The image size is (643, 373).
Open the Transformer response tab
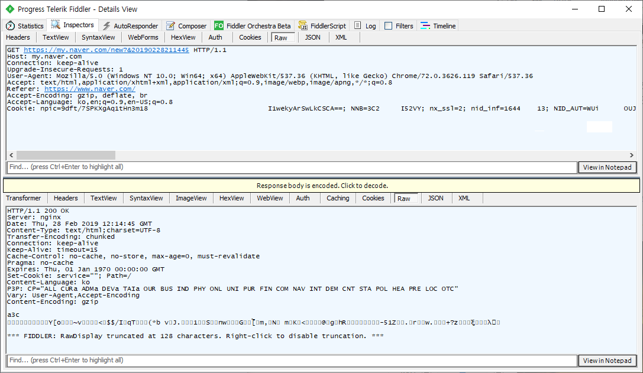tap(24, 198)
